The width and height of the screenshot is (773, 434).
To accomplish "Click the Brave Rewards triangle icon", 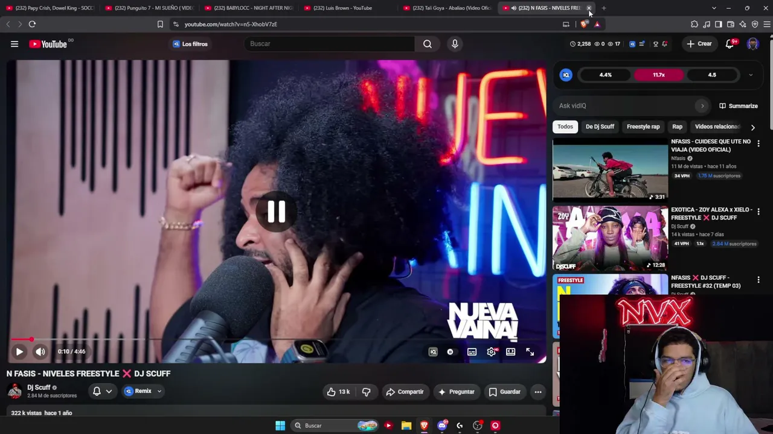I will 597,24.
